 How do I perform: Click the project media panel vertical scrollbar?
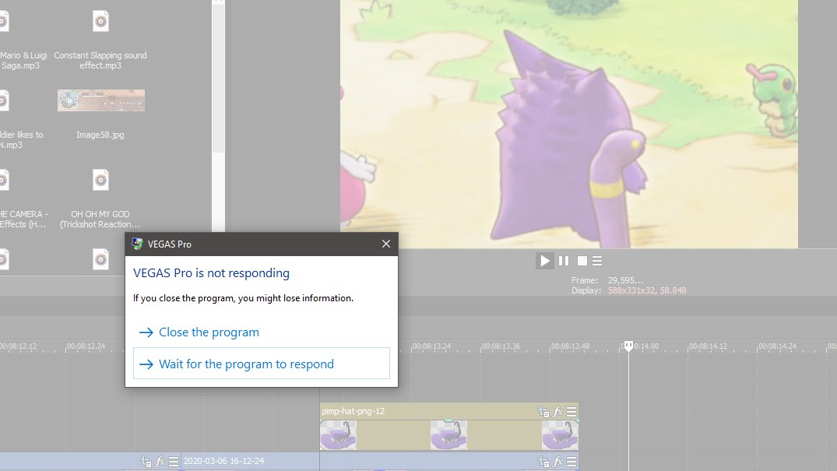click(218, 80)
